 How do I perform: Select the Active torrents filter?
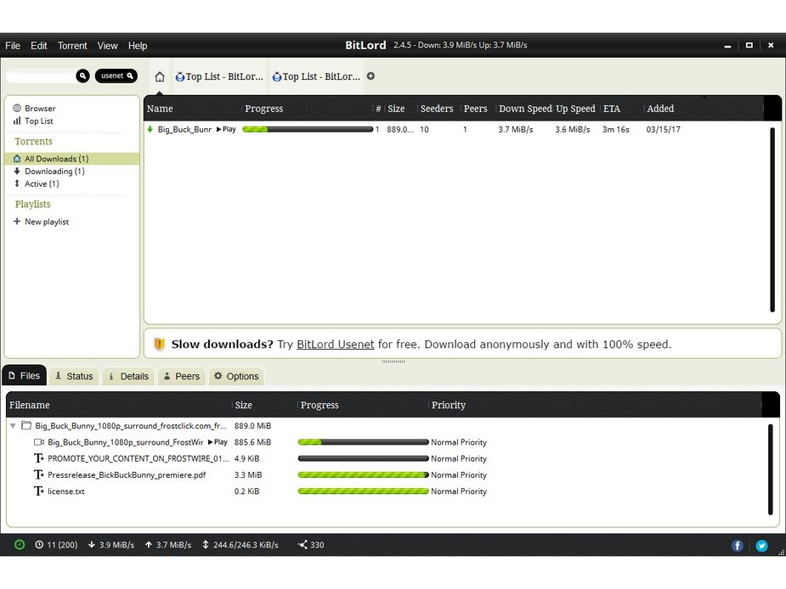[x=44, y=183]
